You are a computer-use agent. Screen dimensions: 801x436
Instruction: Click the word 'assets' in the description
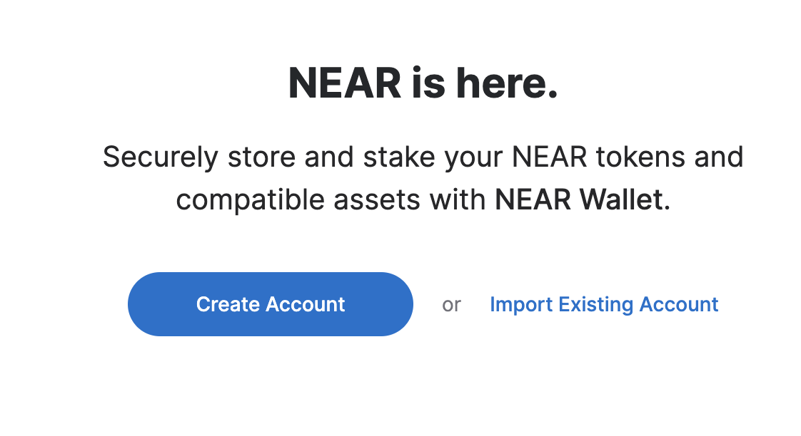(376, 200)
